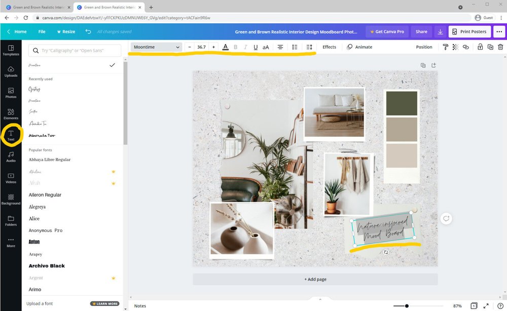Open the Moontime font dropdown

(x=155, y=47)
